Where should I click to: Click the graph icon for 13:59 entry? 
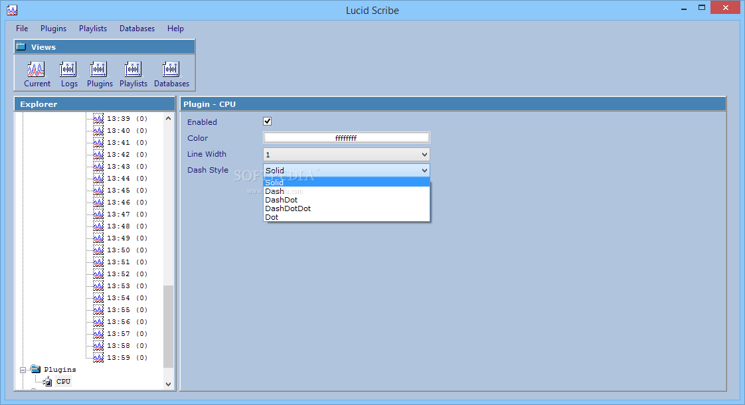pyautogui.click(x=98, y=357)
